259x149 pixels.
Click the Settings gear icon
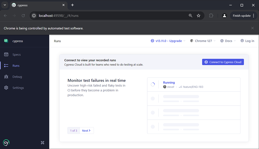(x=6, y=88)
